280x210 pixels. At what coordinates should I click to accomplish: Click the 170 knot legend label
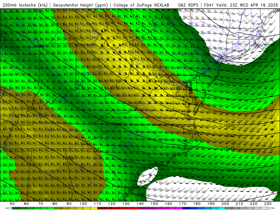pyautogui.click(x=183, y=204)
